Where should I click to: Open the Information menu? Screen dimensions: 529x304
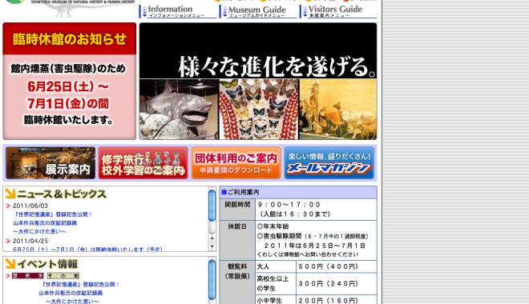pyautogui.click(x=178, y=11)
